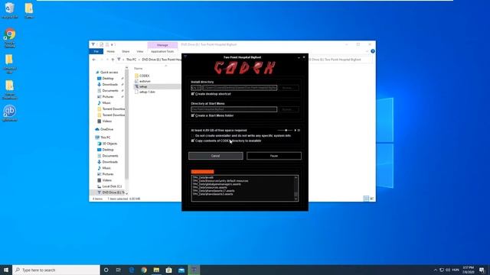The width and height of the screenshot is (490, 275).
Task: Open Microsoft Store from the taskbar
Action: click(x=168, y=270)
